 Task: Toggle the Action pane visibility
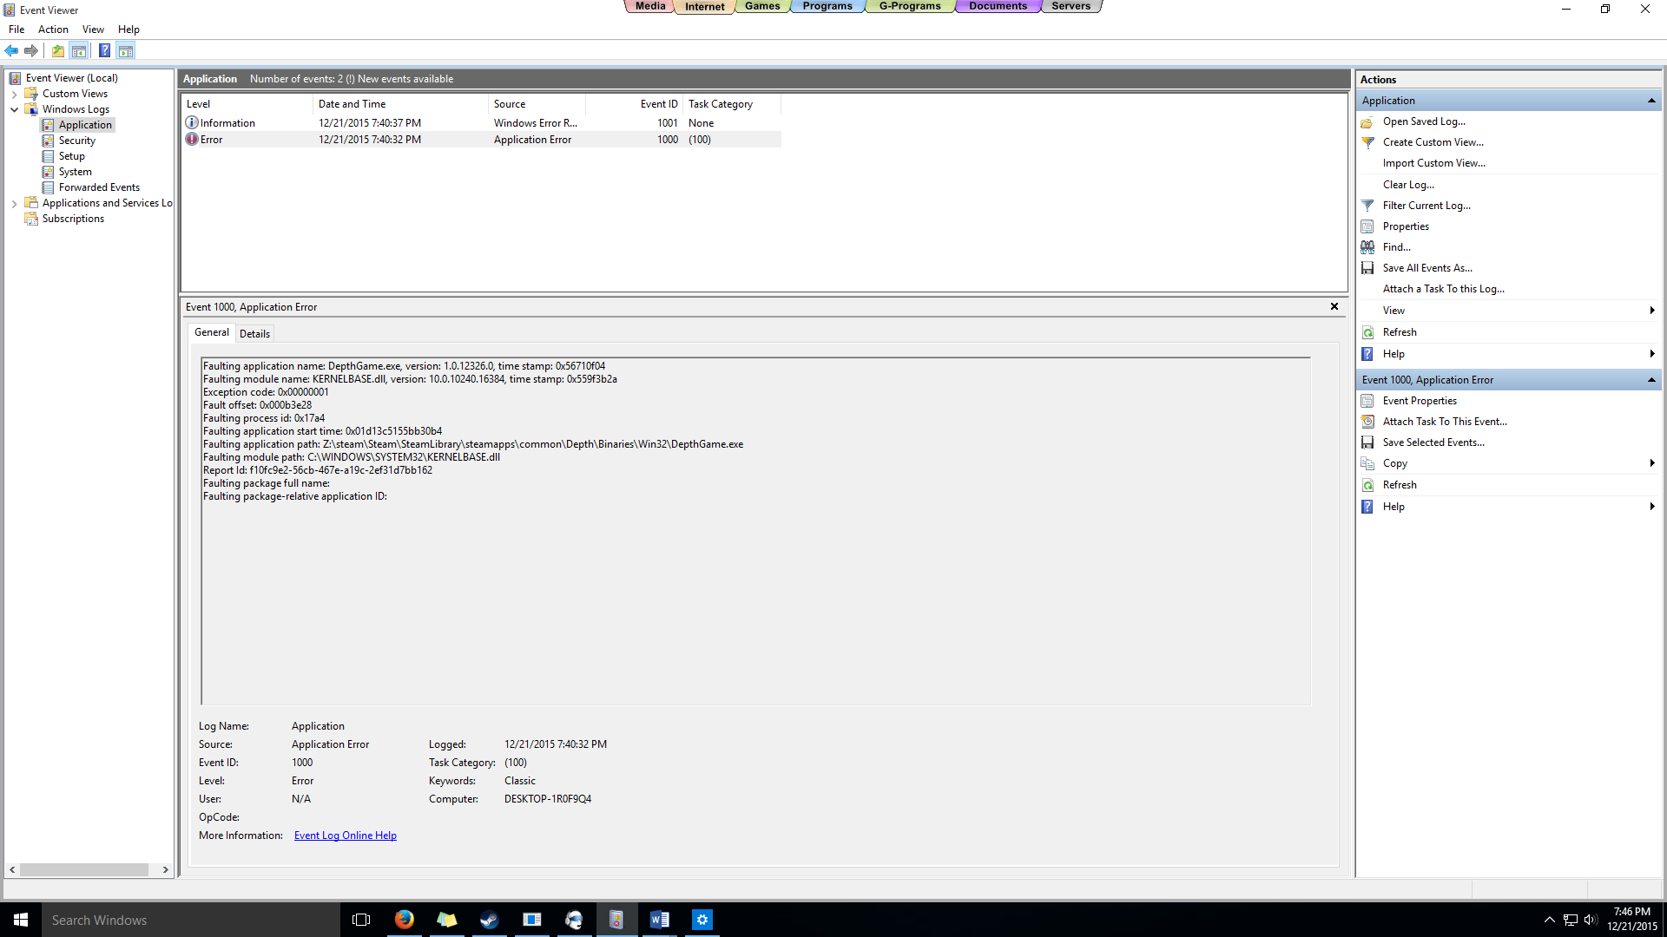pyautogui.click(x=127, y=50)
